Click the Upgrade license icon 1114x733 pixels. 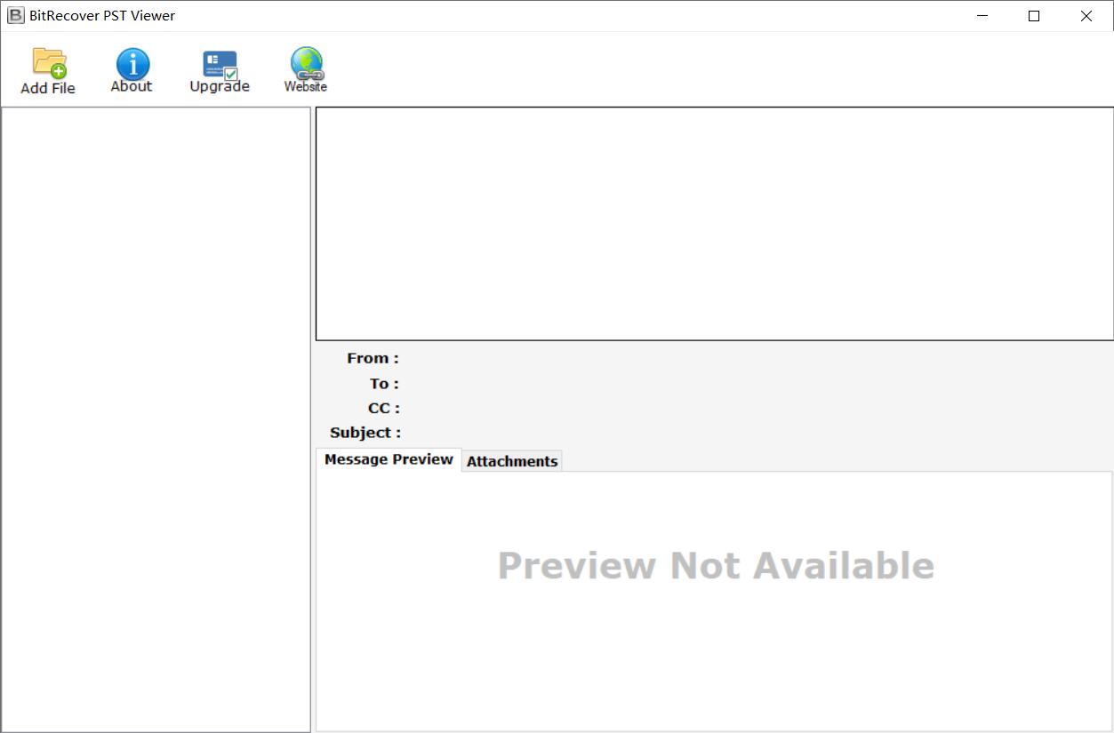point(220,65)
